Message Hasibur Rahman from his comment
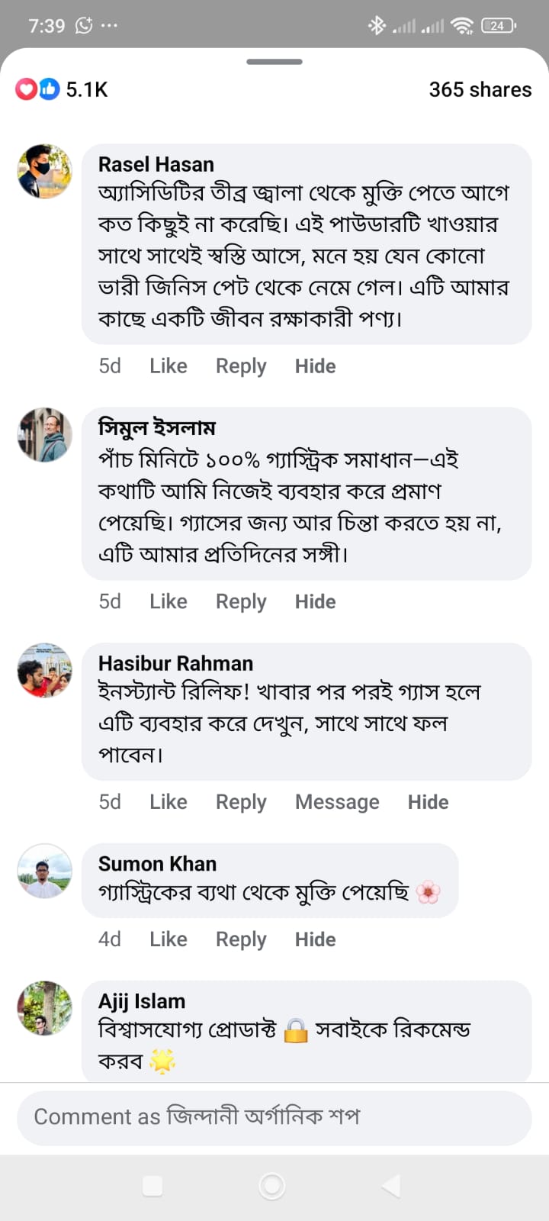The height and width of the screenshot is (1221, 549). pos(337,802)
